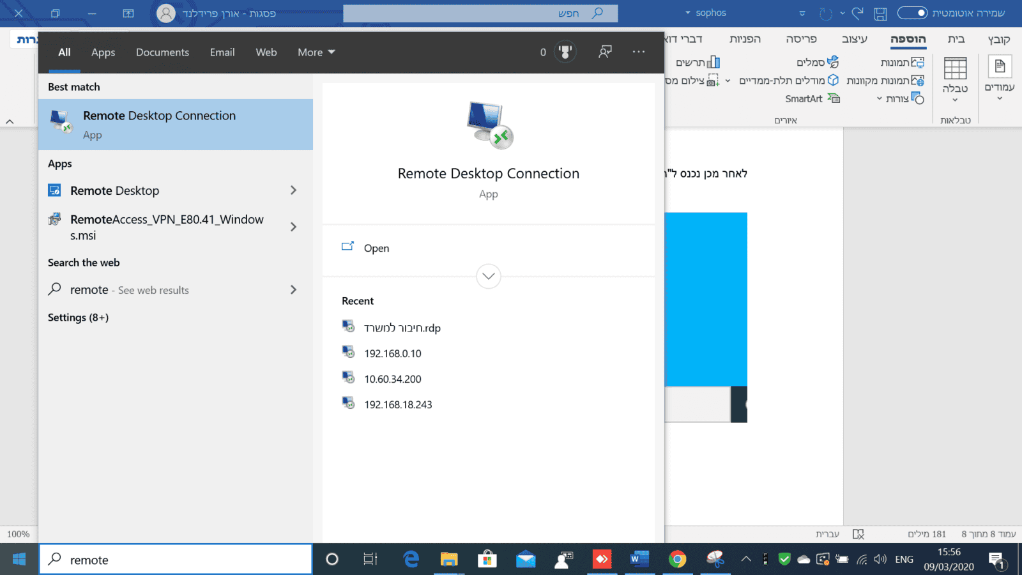Open Quick Access Toolbar customize dropdown
The width and height of the screenshot is (1022, 575).
(x=802, y=13)
